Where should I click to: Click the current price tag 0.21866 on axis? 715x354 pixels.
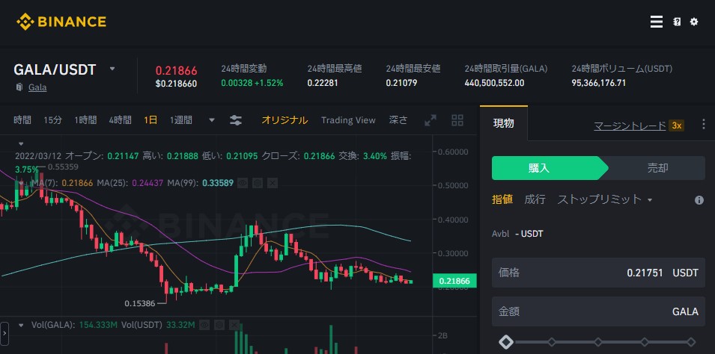click(454, 282)
